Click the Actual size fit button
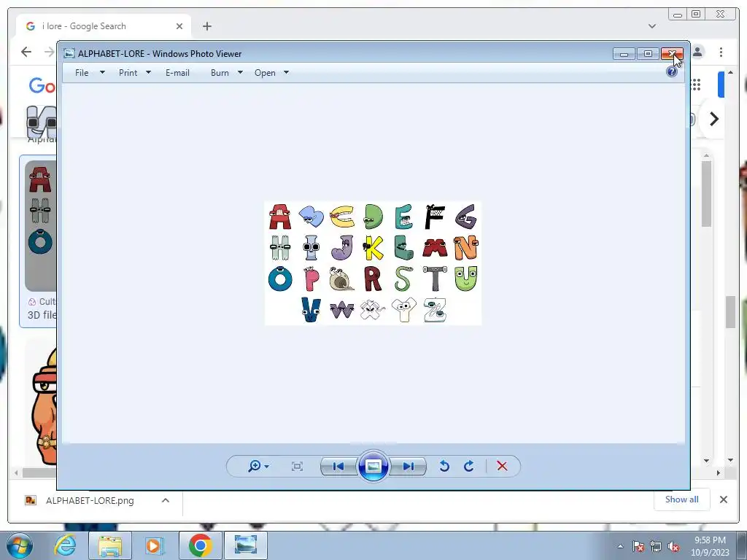The height and width of the screenshot is (560, 747). coord(297,466)
